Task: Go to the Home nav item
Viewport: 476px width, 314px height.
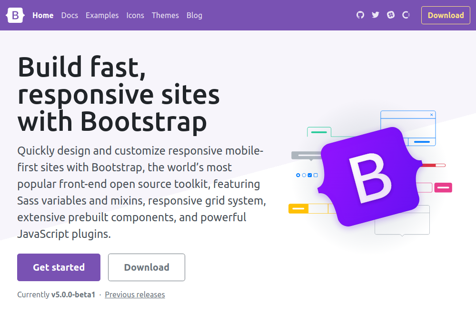Action: (43, 15)
